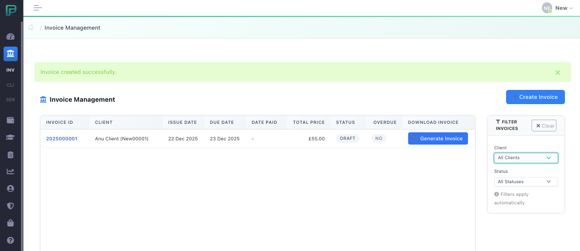Expand the All Clients dropdown

coord(525,158)
